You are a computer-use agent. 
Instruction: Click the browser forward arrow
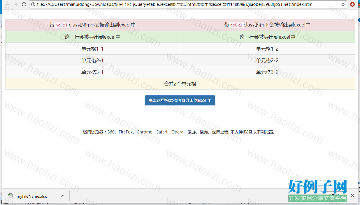pyautogui.click(x=16, y=4)
